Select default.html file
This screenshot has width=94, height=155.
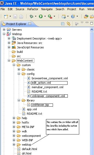pos(29,149)
